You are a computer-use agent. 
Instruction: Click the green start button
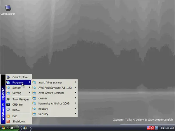10,128
